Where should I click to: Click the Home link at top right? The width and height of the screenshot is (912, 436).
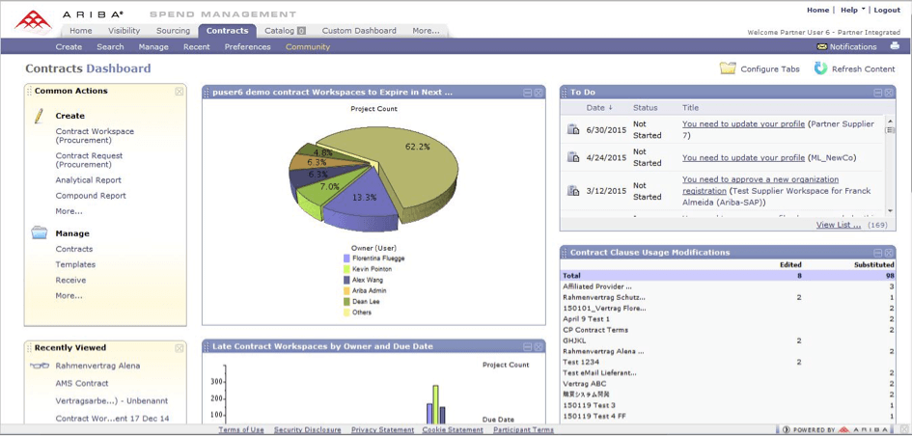(x=817, y=10)
